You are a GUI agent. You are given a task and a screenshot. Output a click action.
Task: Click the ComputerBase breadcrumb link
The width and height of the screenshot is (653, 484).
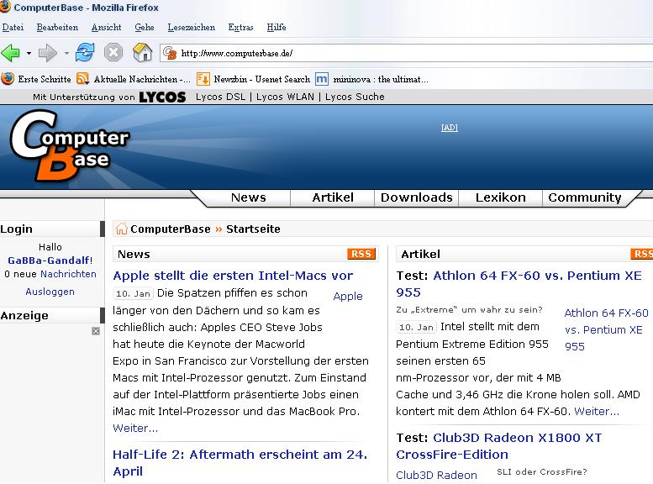tap(171, 229)
